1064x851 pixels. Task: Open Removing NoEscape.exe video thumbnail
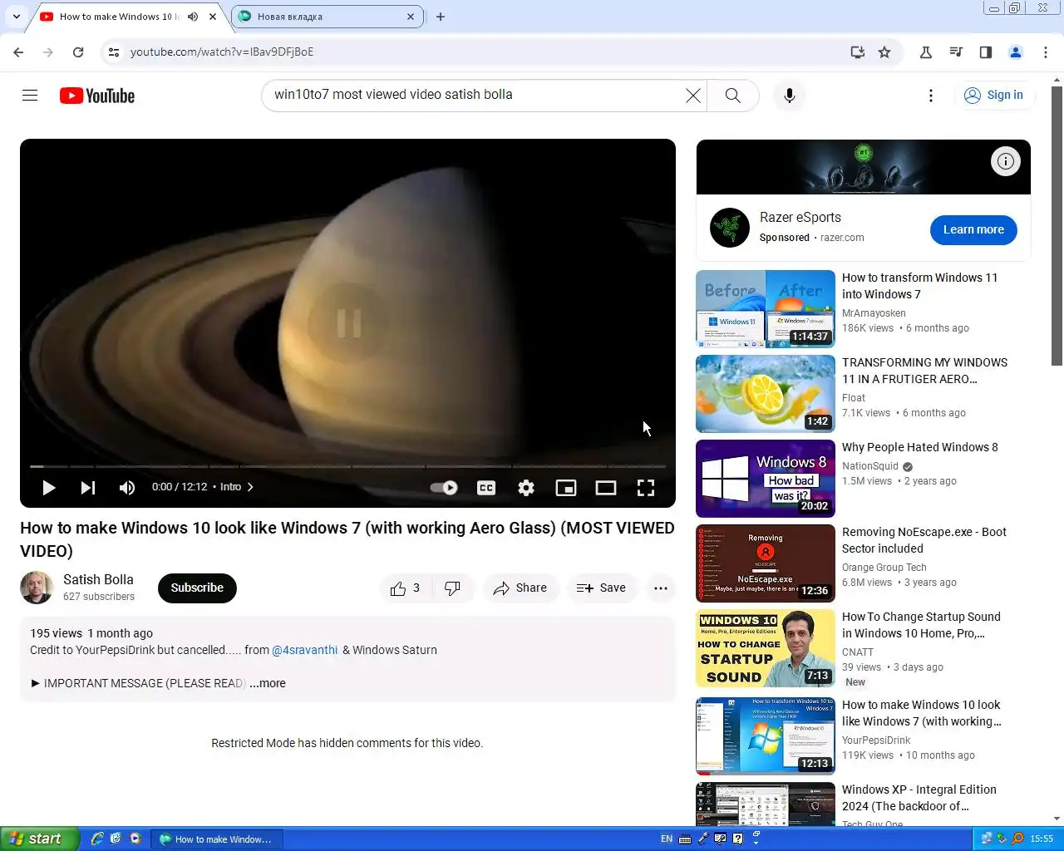(766, 563)
